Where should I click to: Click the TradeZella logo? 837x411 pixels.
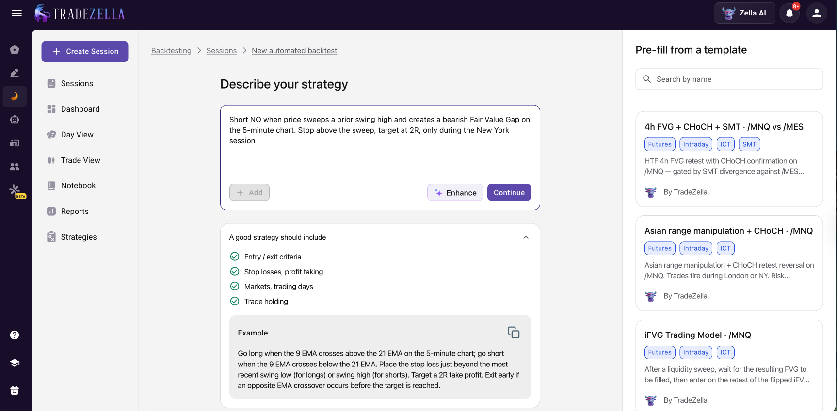coord(80,13)
